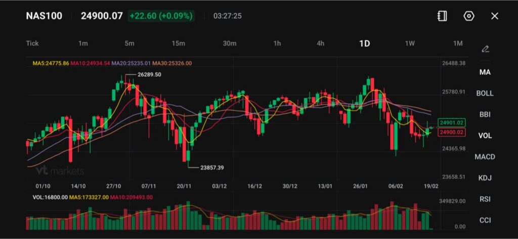Switch to Tick timeframe
518x239 pixels.
tap(32, 43)
